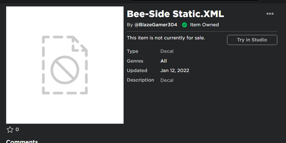Click the Decal description text
This screenshot has height=143, width=286.
167,80
